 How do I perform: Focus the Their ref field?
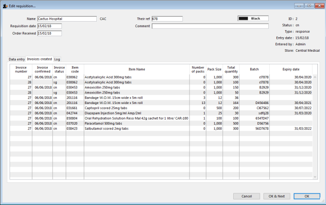click(167, 19)
